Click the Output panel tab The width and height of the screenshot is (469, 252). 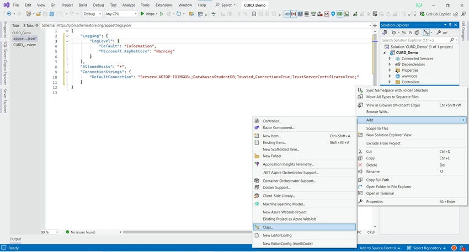pos(15,239)
